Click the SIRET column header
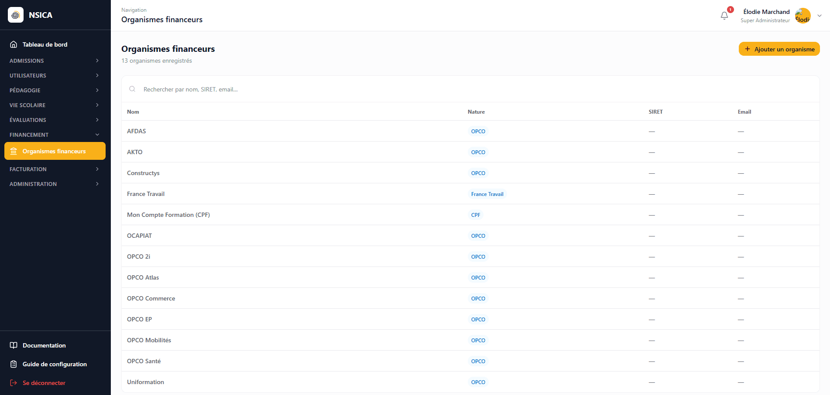The width and height of the screenshot is (830, 395). pos(655,112)
